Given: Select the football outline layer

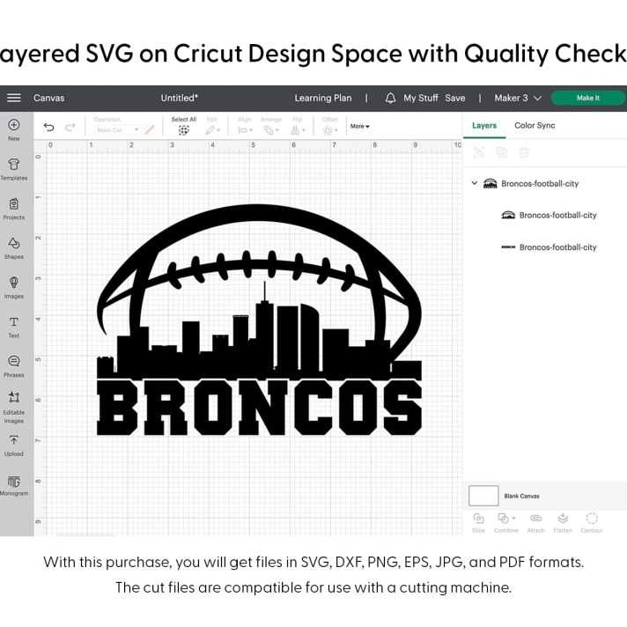Looking at the screenshot, I should click(549, 215).
